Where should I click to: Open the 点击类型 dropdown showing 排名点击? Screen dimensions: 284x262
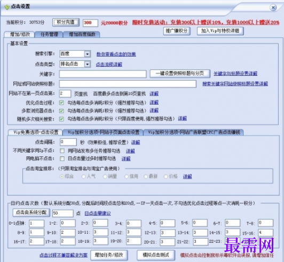coord(75,64)
